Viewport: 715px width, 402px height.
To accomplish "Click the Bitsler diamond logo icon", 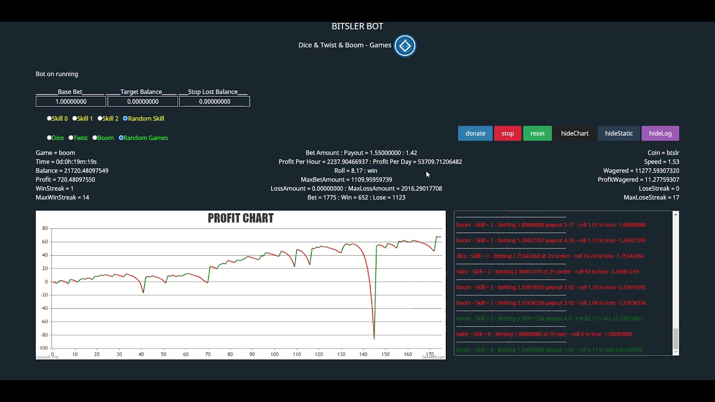I will point(405,46).
